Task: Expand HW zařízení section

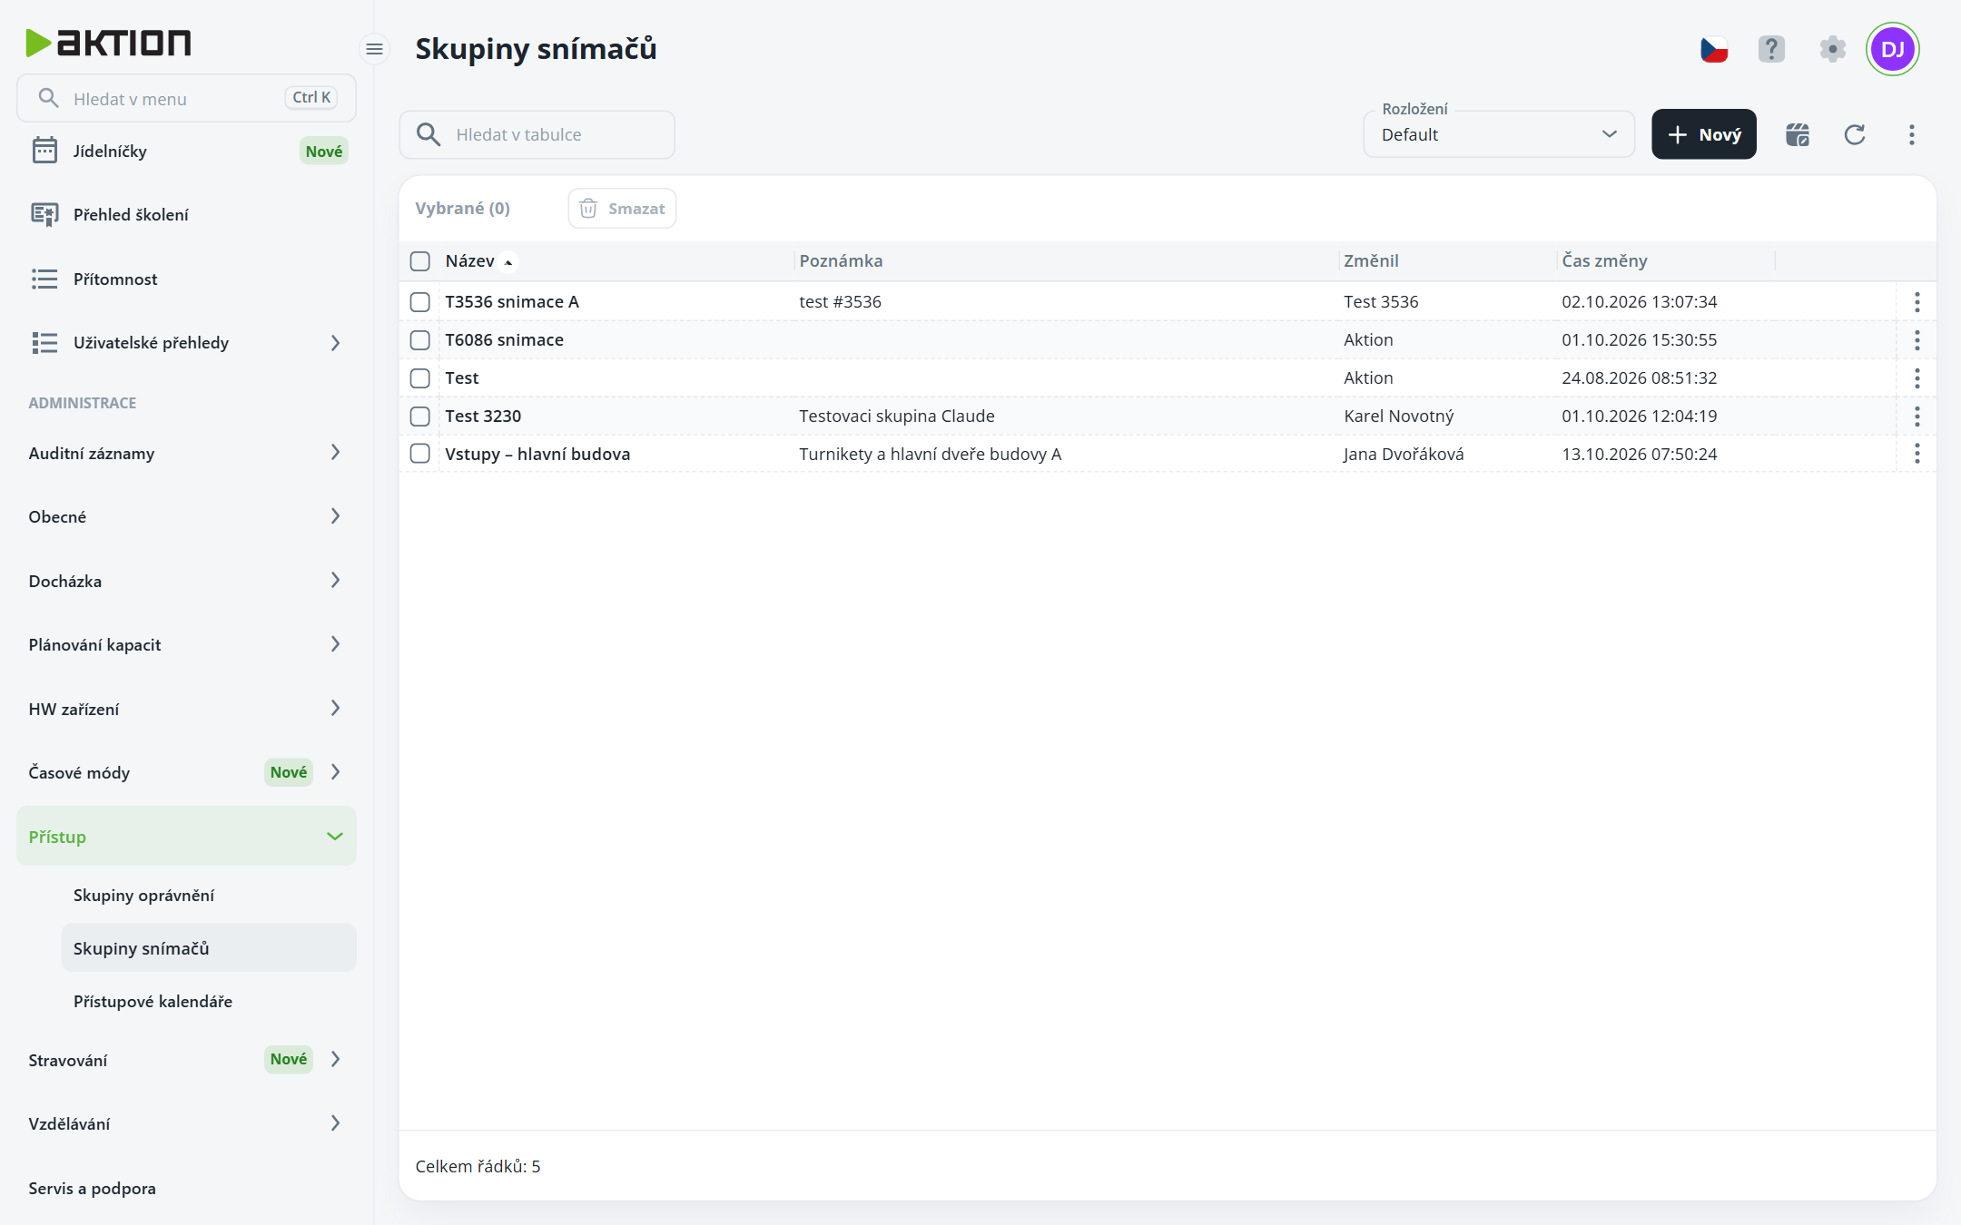Action: 186,709
